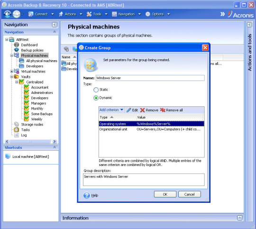Image resolution: width=256 pixels, height=229 pixels.
Task: Sort criteria by the Type column header
Action: click(x=118, y=117)
